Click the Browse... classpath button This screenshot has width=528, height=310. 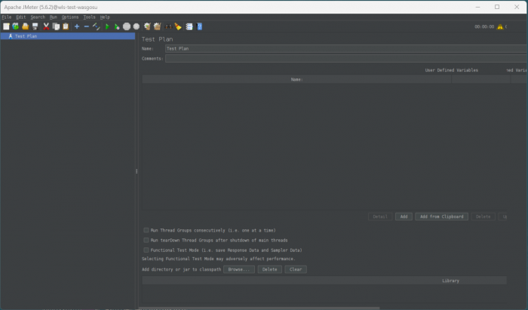(x=239, y=269)
